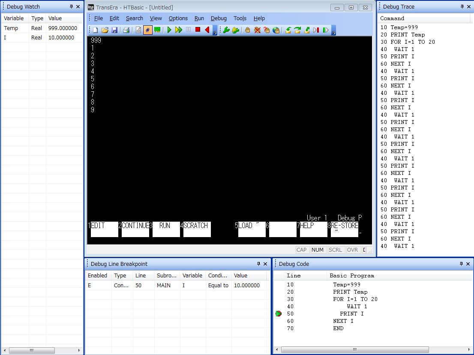The height and width of the screenshot is (355, 474).
Task: Open the View menu
Action: coord(156,18)
